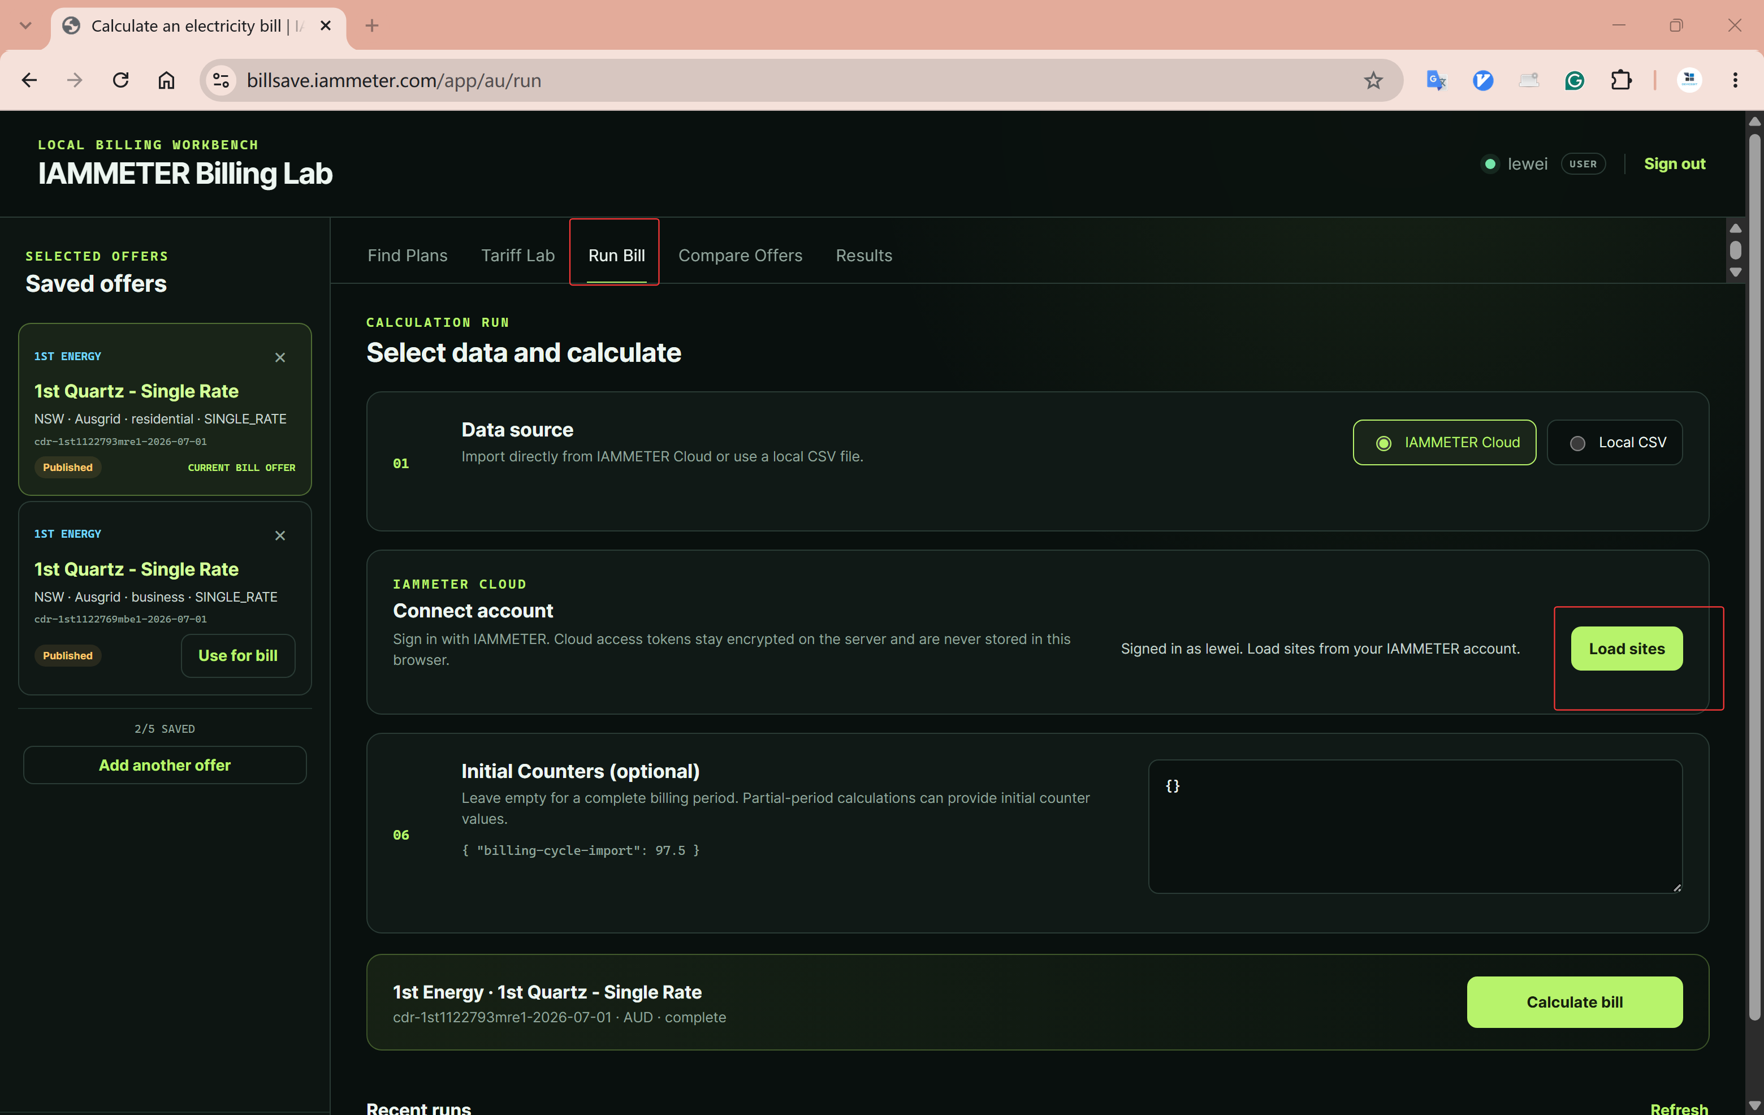
Task: Switch to the Compare Offers tab
Action: click(x=740, y=256)
